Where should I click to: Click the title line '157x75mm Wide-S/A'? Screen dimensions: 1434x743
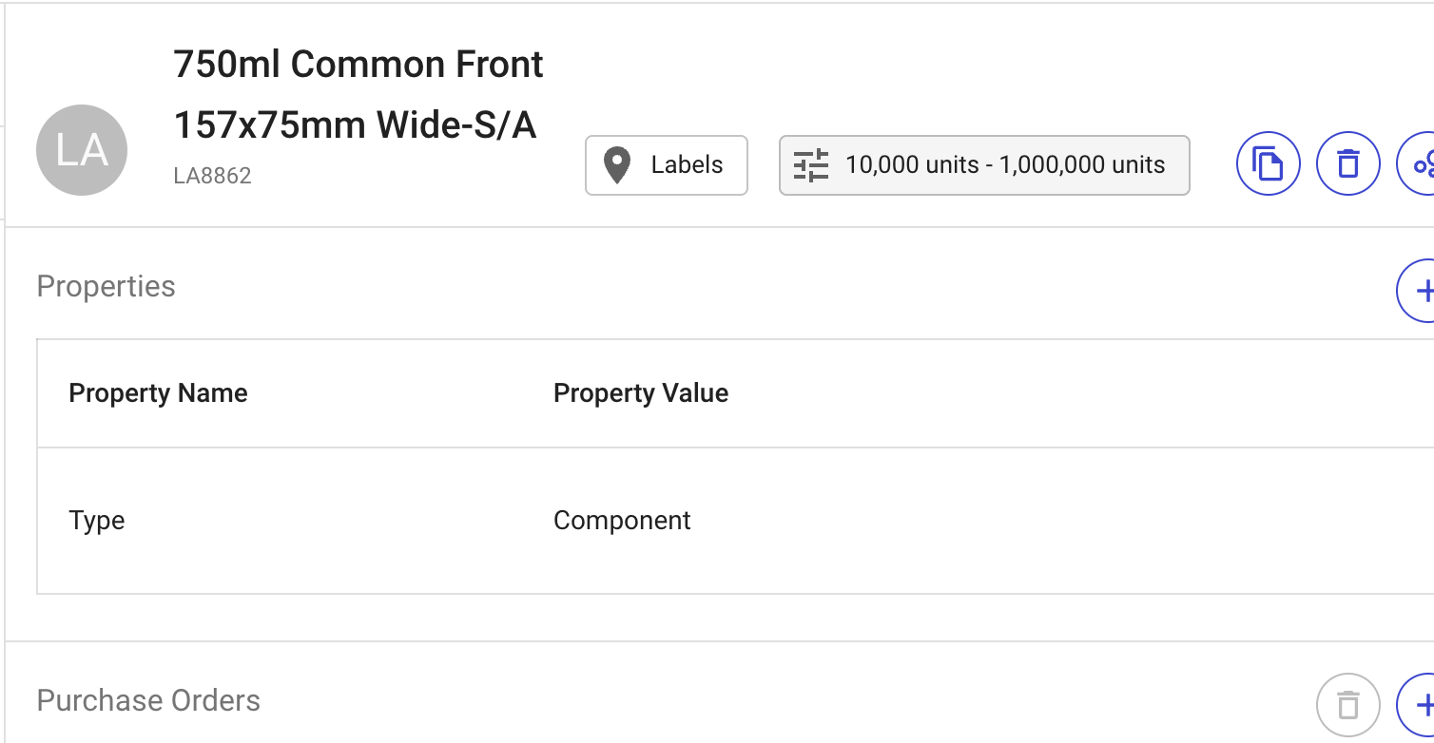(x=355, y=124)
